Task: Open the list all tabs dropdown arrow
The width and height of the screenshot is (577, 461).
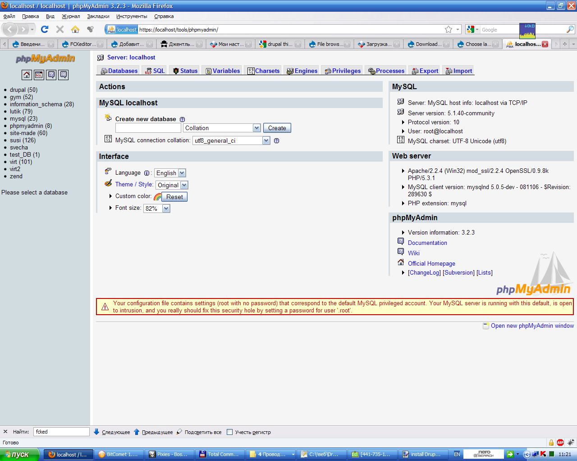Action: 573,44
